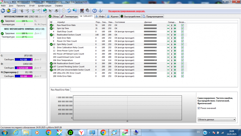241x136 pixels.
Task: Select the Disk Temperature attribute row
Action: click(118, 60)
